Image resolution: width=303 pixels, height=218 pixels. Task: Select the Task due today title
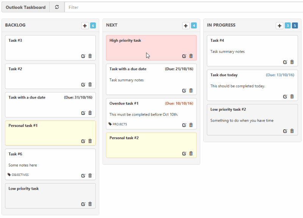point(224,75)
